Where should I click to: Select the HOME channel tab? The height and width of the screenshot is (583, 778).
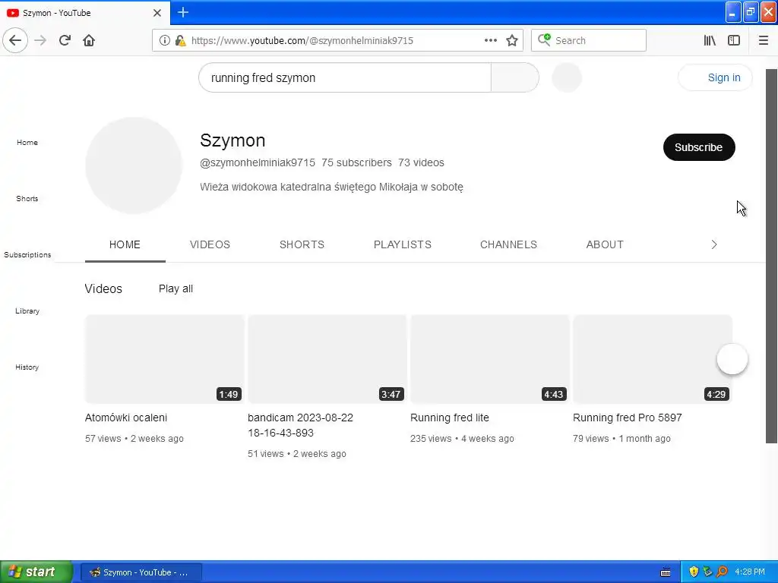(125, 245)
